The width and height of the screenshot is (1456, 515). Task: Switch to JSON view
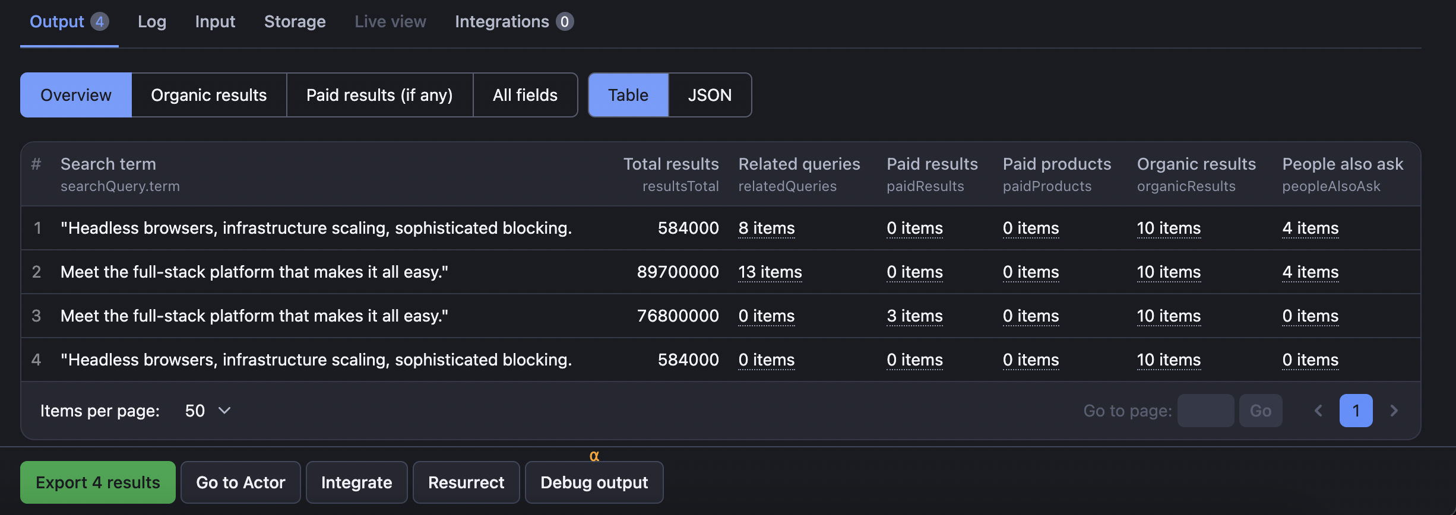(x=710, y=95)
